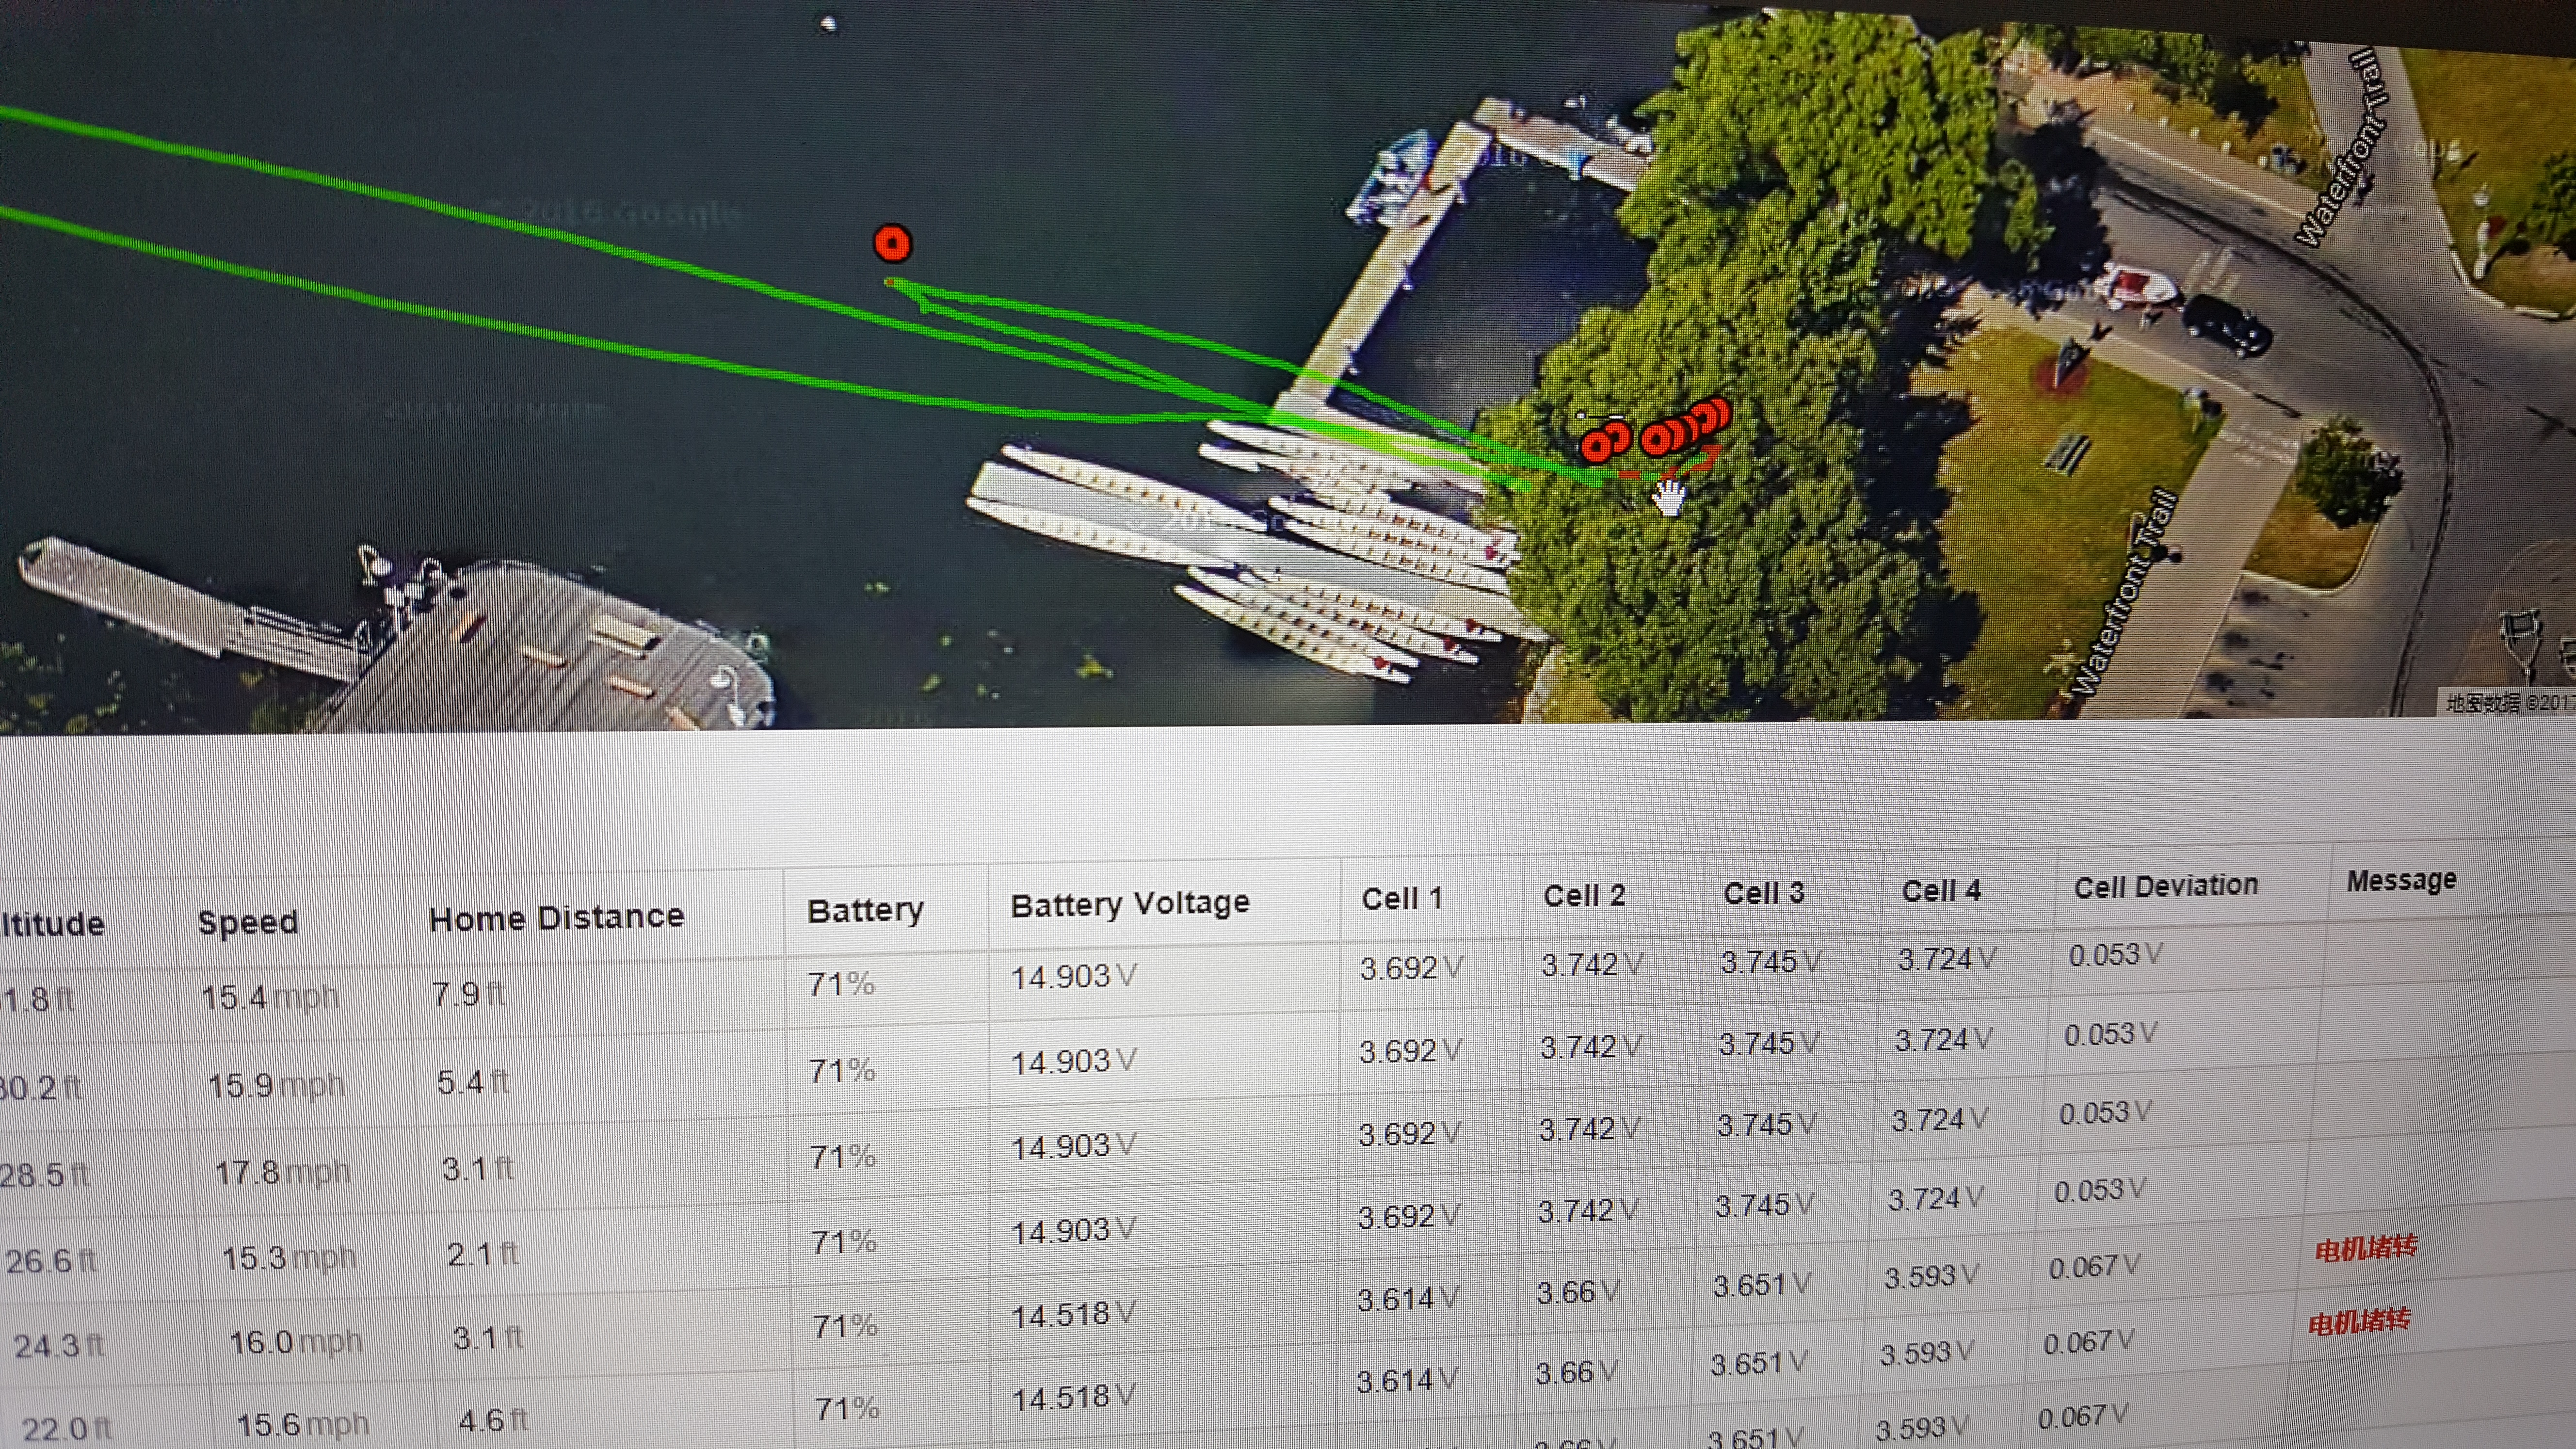Viewport: 2576px width, 1449px height.
Task: Click leftmost red marker in tree cluster
Action: click(1597, 445)
